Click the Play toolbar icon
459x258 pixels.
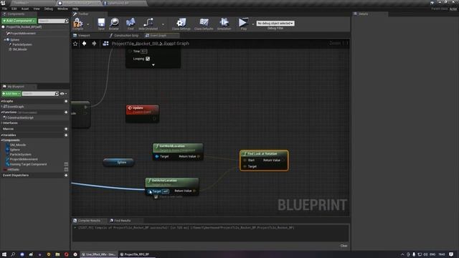coord(242,23)
